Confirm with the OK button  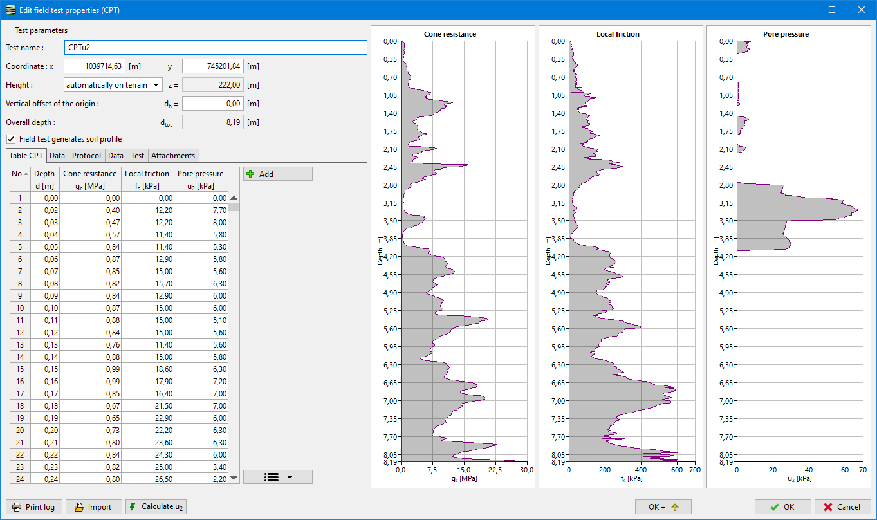(x=783, y=506)
